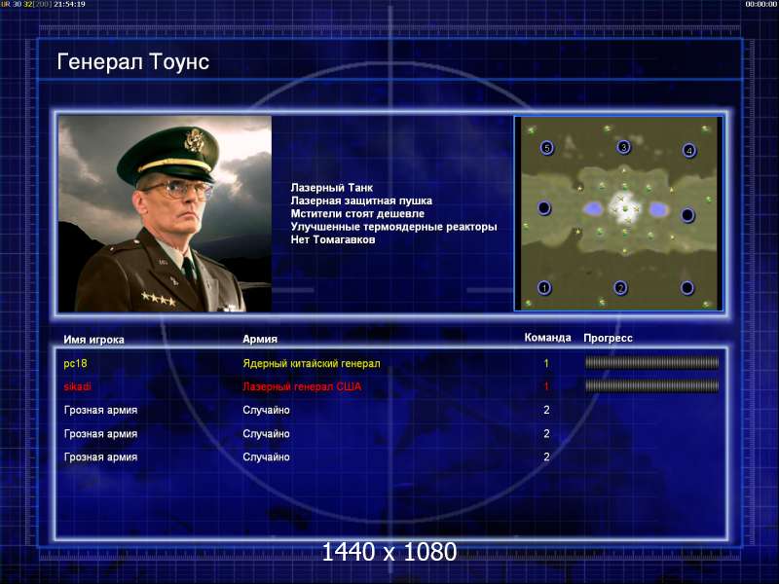Click "Лазерная защитная пушка" feature line
The width and height of the screenshot is (779, 584).
pos(361,201)
